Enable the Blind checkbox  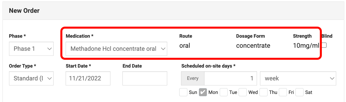324,45
